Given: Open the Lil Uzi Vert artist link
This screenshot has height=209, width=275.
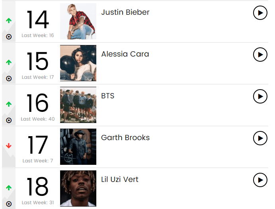Looking at the screenshot, I should click(x=120, y=180).
